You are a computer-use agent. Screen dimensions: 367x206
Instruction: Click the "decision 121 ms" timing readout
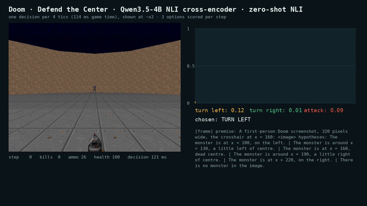pyautogui.click(x=147, y=157)
